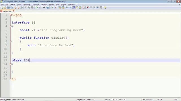Toggle show all characters icon
The image size is (181, 101).
[x=70, y=8]
